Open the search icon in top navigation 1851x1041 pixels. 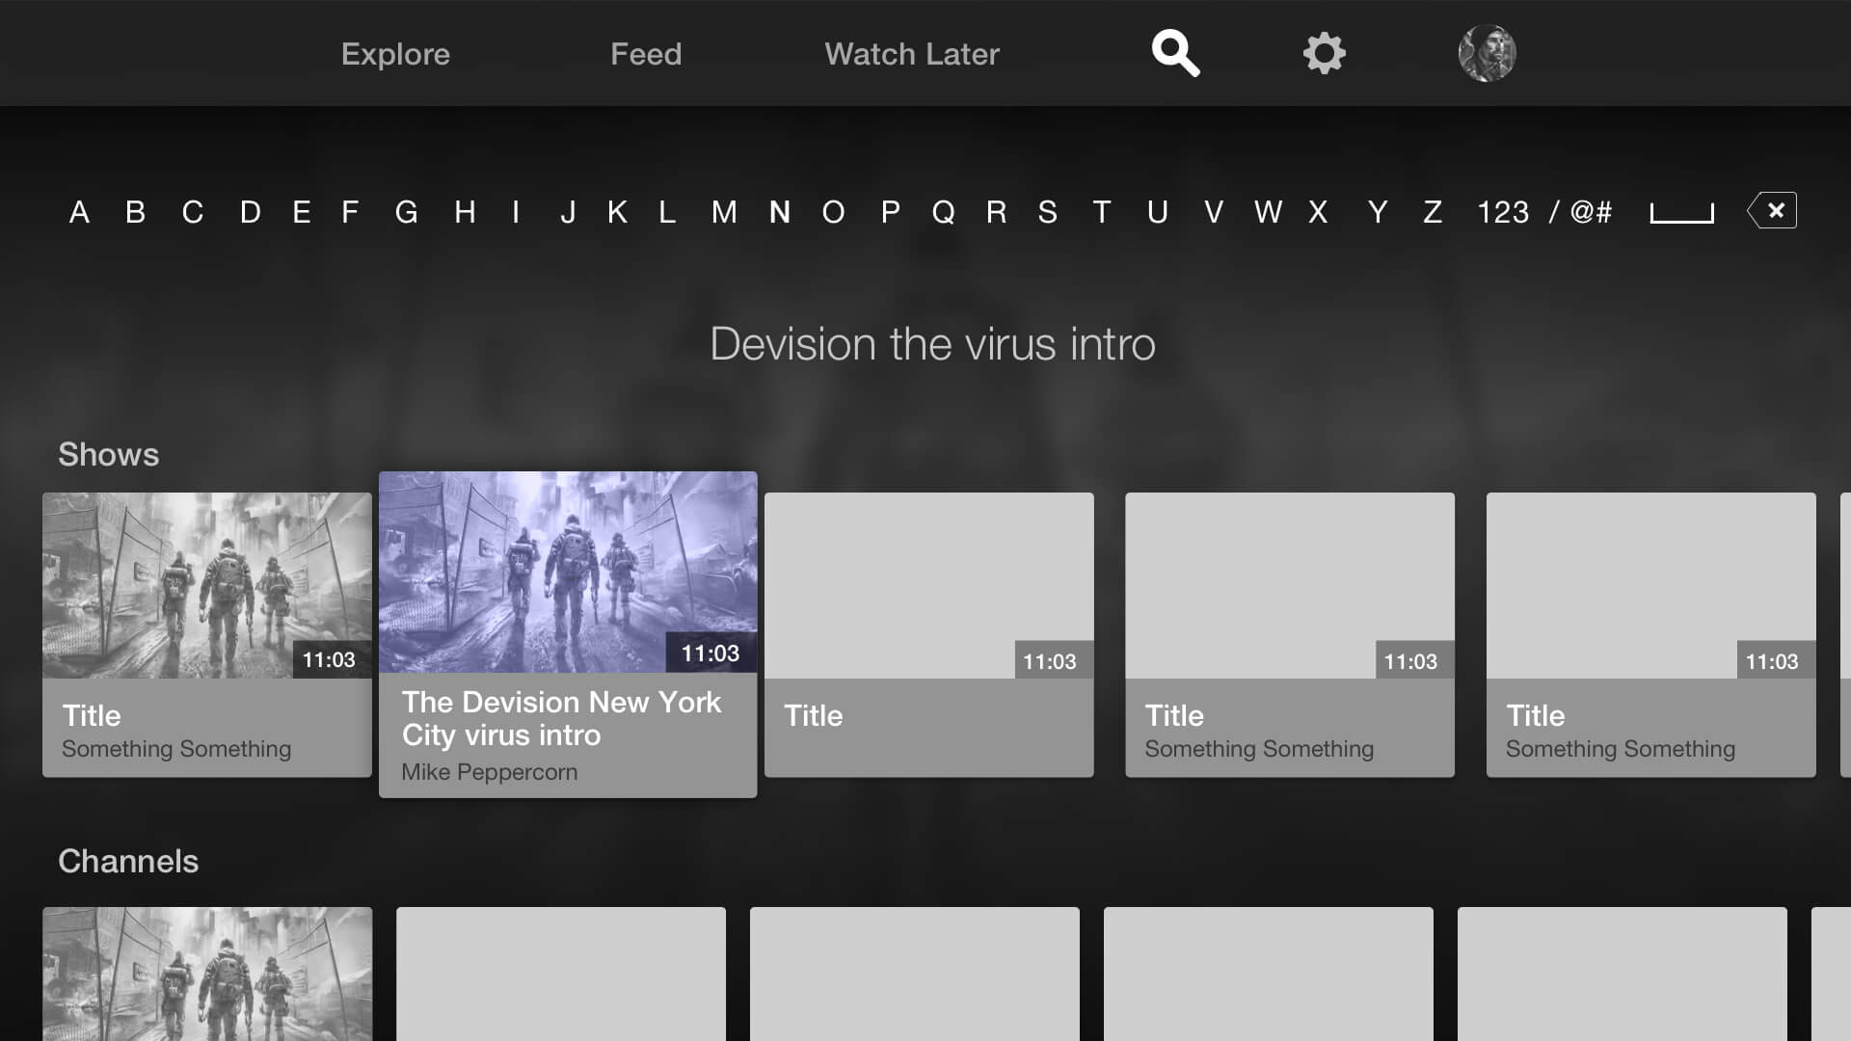(x=1175, y=53)
